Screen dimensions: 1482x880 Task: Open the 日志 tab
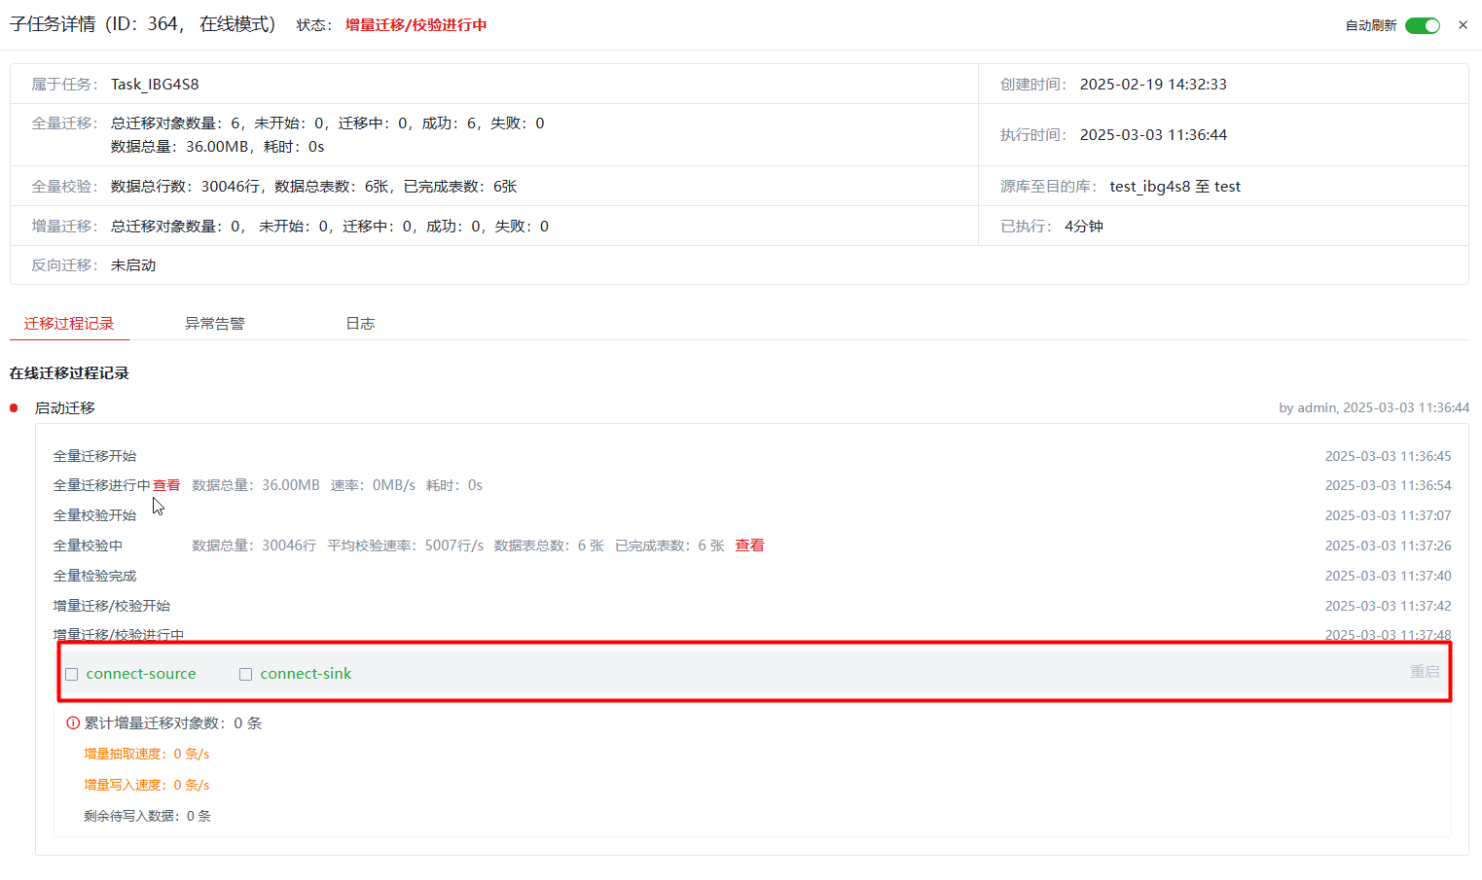(x=360, y=324)
